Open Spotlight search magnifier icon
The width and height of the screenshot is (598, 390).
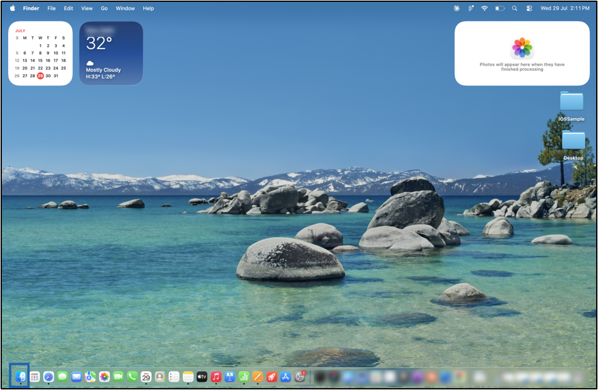(515, 8)
